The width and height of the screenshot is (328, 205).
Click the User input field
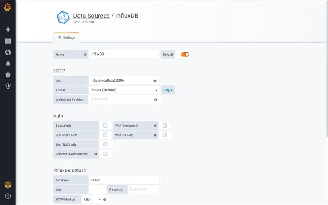point(98,189)
